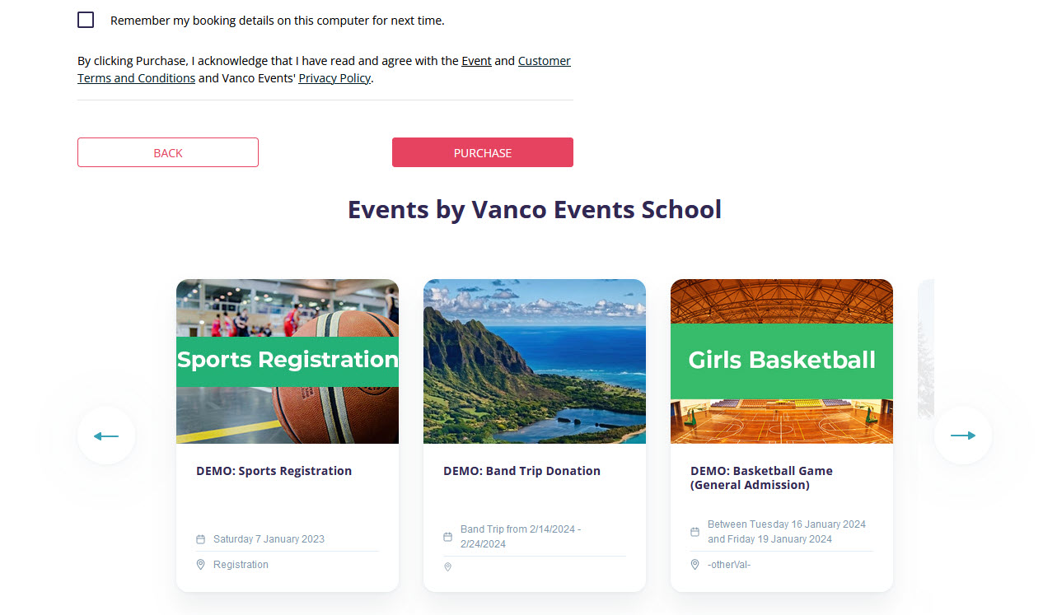Open the Sports Registration banner image

(x=288, y=361)
